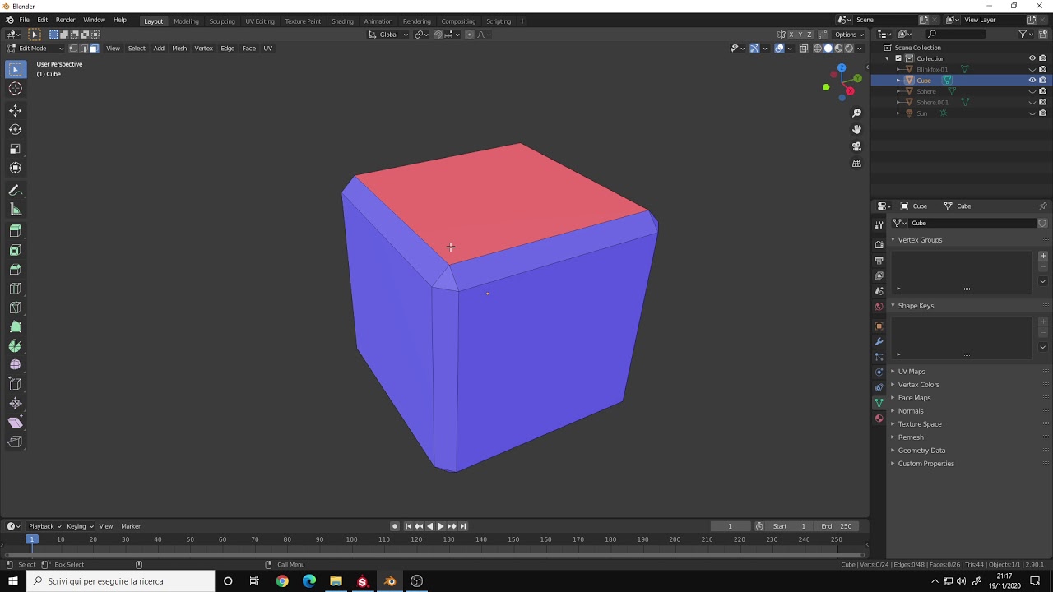Select the Rotate tool in the toolbar
This screenshot has height=592, width=1053.
pyautogui.click(x=15, y=129)
